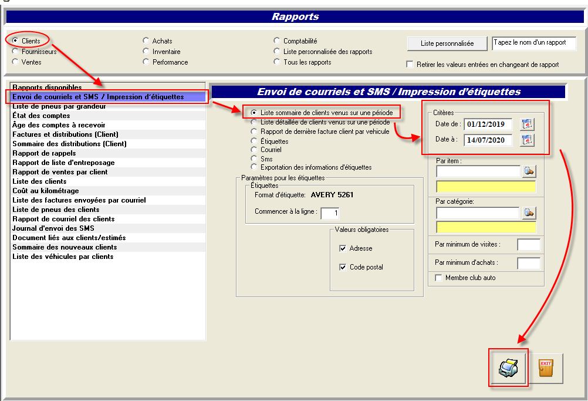Select the Ventes radio button
Image resolution: width=588 pixels, height=401 pixels.
click(x=15, y=62)
